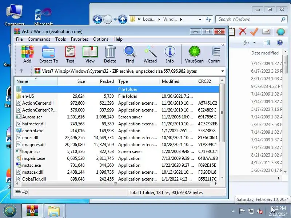Image resolution: width=291 pixels, height=218 pixels.
Task: Launch the Wizard wand tool
Action: point(150,54)
